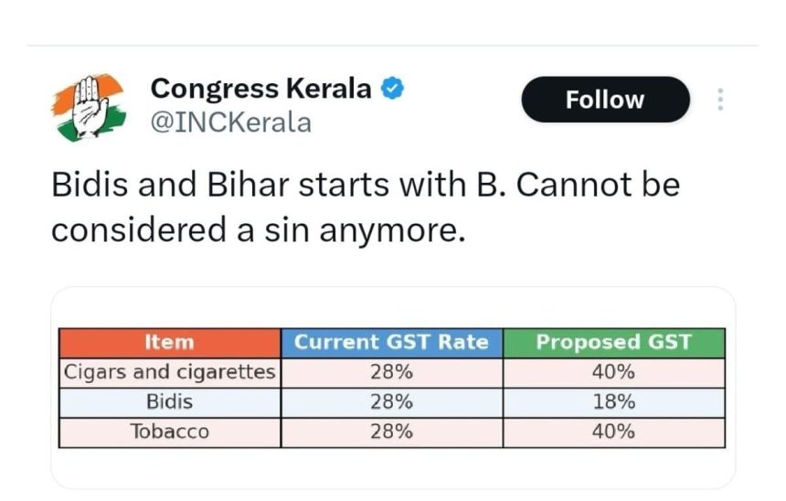Click the tweet text about Bidis and Bihar
This screenshot has height=501, width=786.
click(x=366, y=207)
